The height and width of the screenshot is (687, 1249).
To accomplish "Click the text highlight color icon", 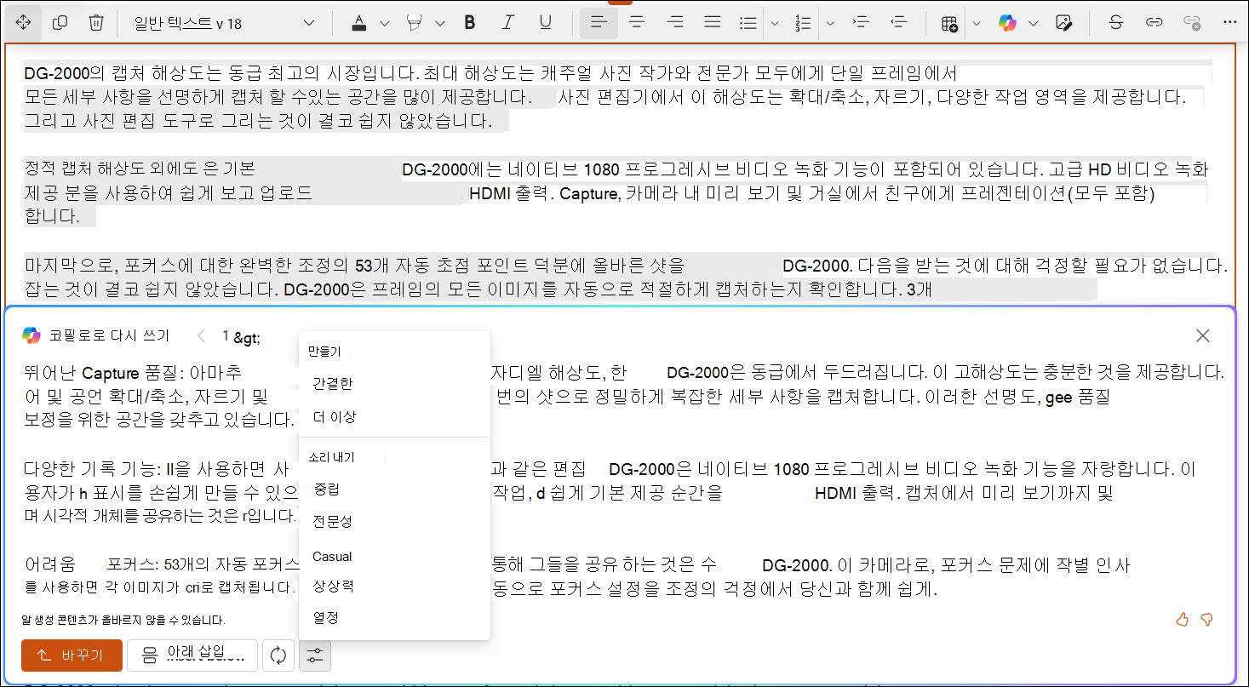I will click(x=415, y=23).
